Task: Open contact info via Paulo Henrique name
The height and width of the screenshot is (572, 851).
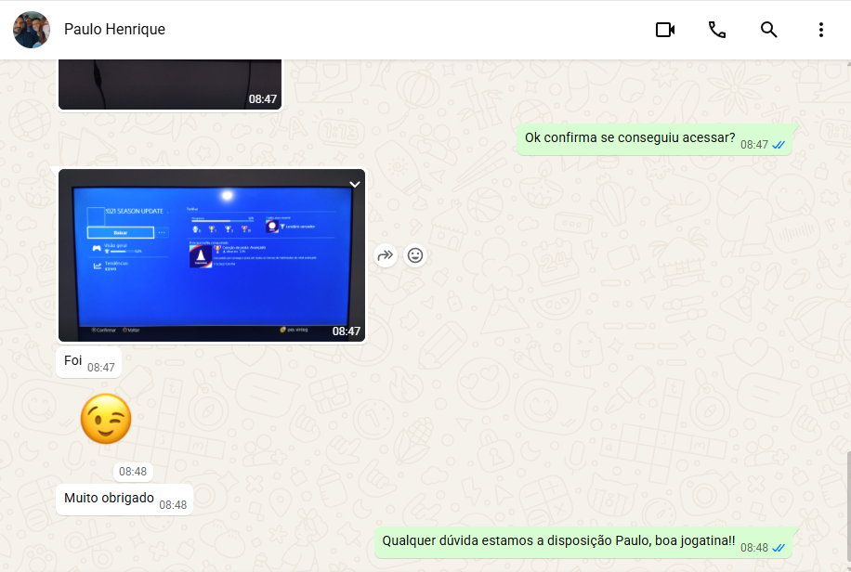Action: pos(114,30)
